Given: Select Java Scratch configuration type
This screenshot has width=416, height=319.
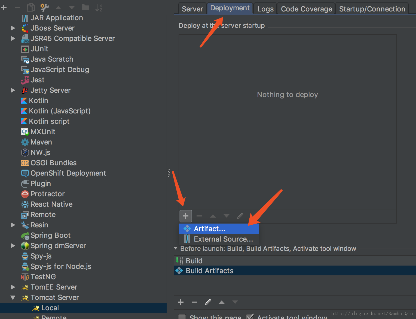Looking at the screenshot, I should (x=83, y=59).
